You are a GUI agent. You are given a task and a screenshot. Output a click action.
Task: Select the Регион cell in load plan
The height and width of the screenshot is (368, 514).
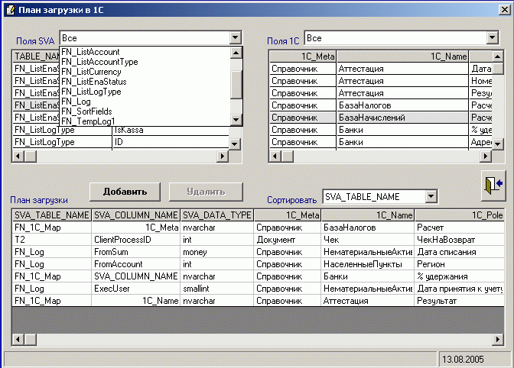pyautogui.click(x=459, y=264)
